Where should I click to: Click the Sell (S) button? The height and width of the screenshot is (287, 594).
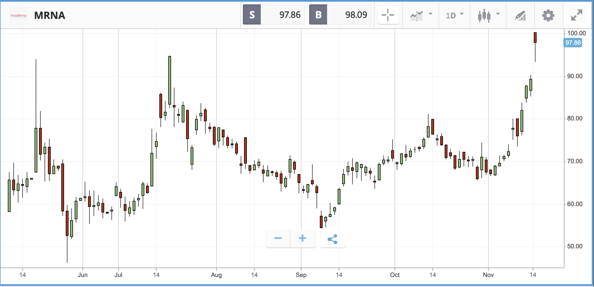point(252,15)
